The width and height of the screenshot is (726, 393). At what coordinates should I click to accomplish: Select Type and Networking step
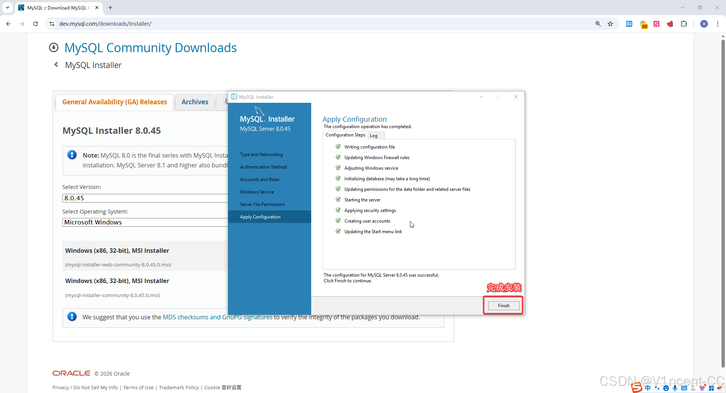coord(261,155)
